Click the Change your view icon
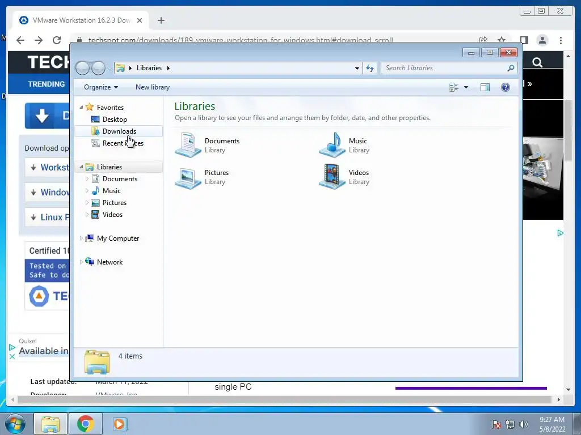The width and height of the screenshot is (581, 435). (454, 87)
